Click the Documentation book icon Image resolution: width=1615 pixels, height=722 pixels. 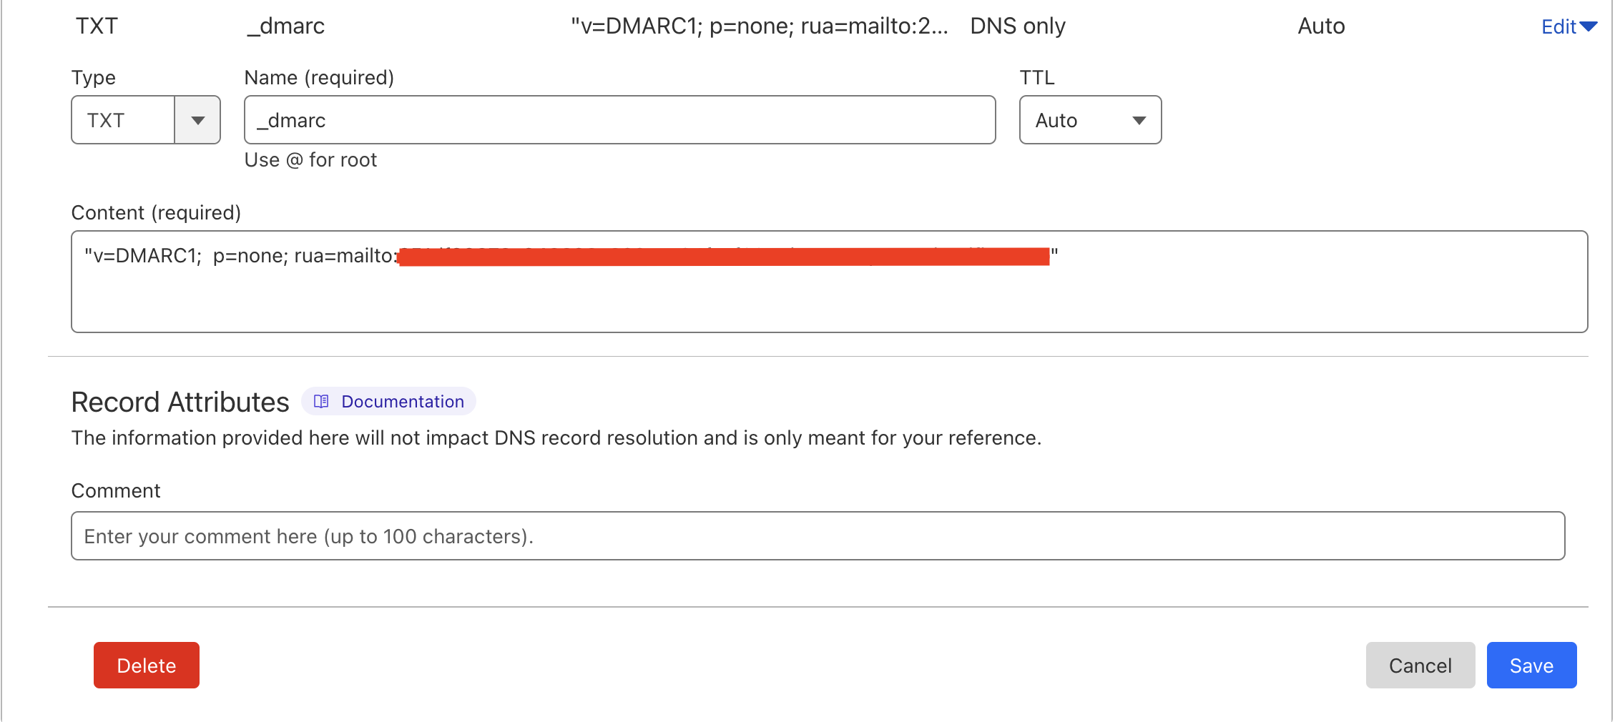tap(321, 402)
